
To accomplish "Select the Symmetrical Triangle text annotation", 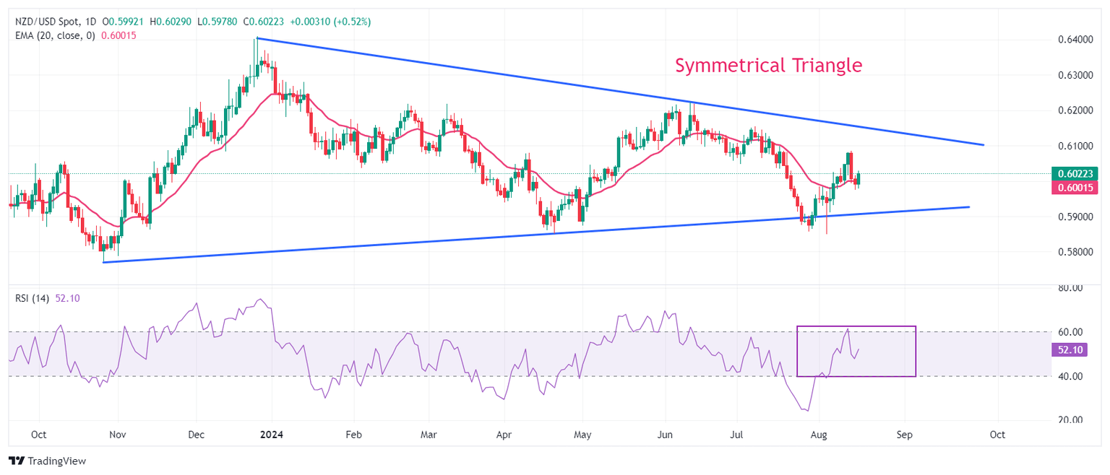I will [768, 66].
